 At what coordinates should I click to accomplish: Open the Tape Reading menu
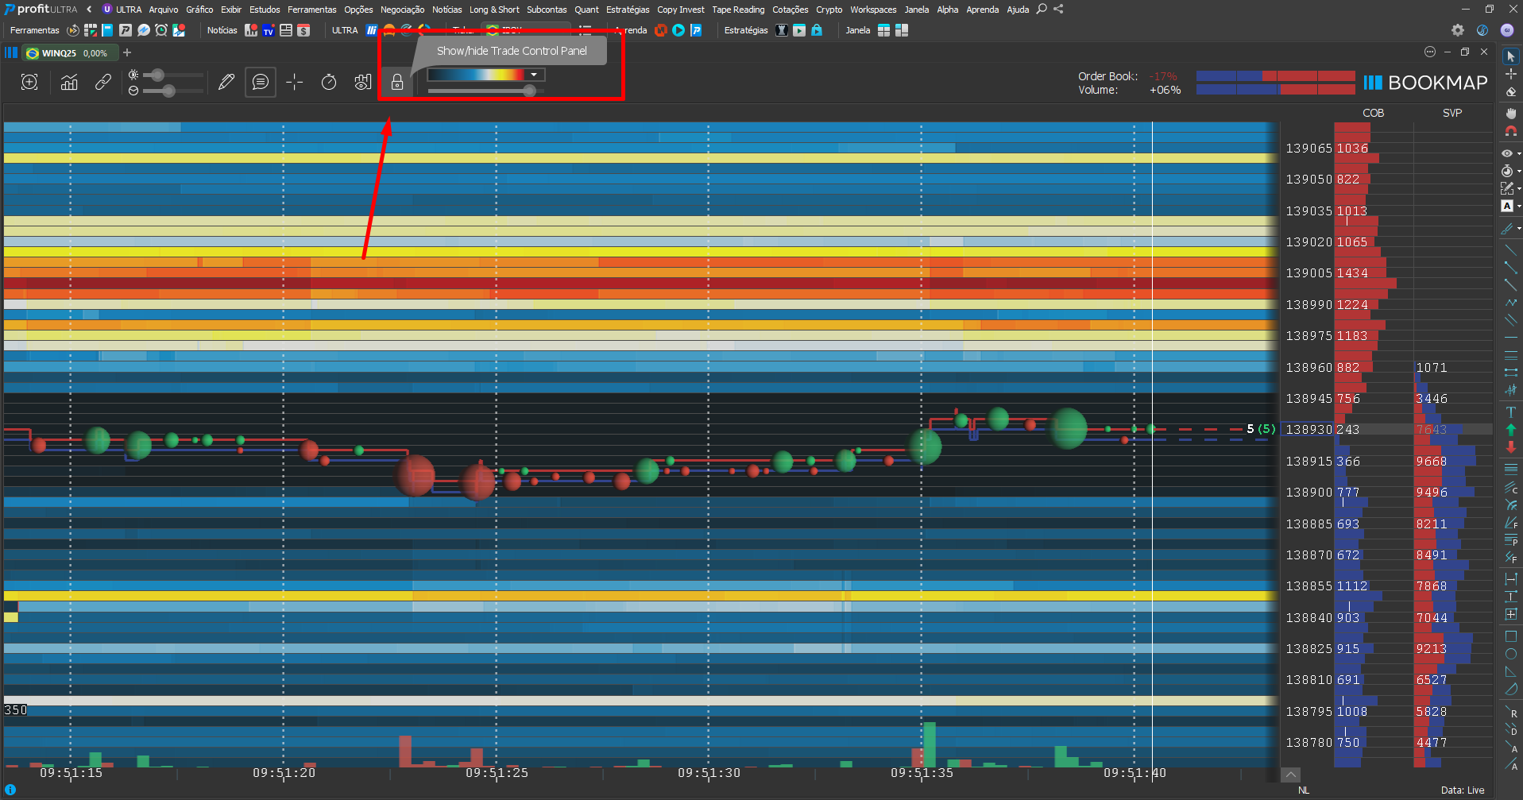click(738, 10)
